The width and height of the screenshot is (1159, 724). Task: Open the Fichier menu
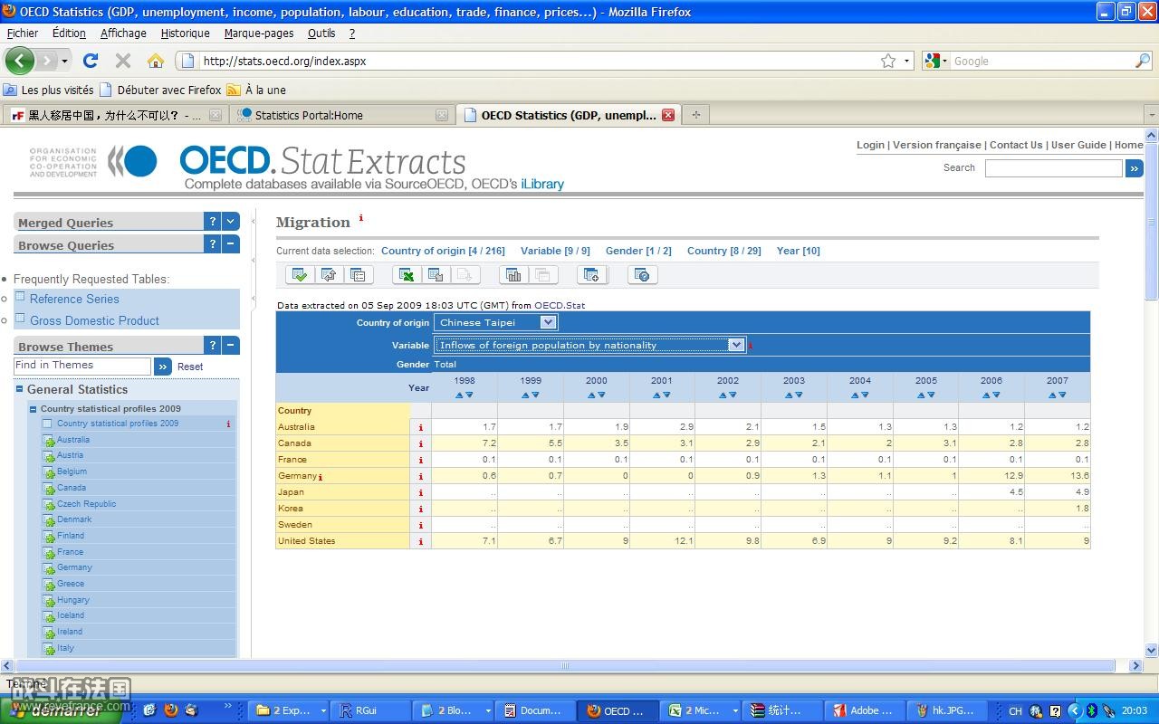(23, 33)
